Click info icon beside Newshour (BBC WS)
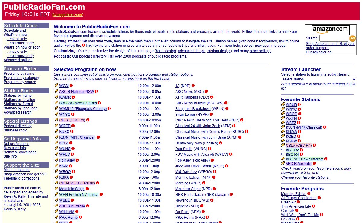Screen dimensions: 362x223 pos(212,200)
